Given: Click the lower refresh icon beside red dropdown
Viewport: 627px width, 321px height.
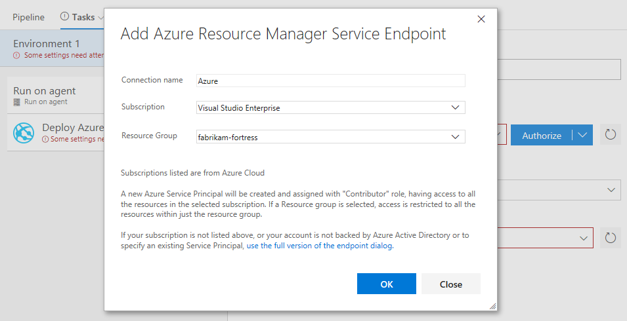Looking at the screenshot, I should 611,238.
